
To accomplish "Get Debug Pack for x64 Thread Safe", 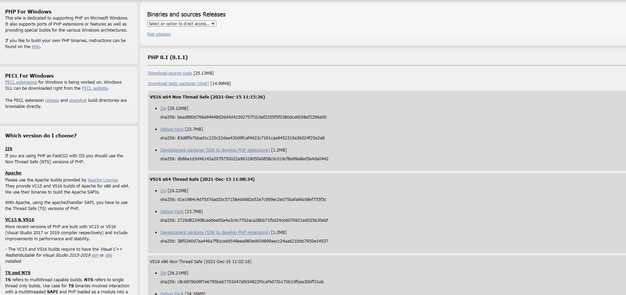I will click(172, 212).
